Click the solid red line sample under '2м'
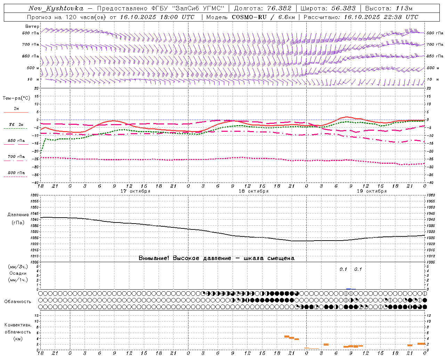 tap(16, 112)
